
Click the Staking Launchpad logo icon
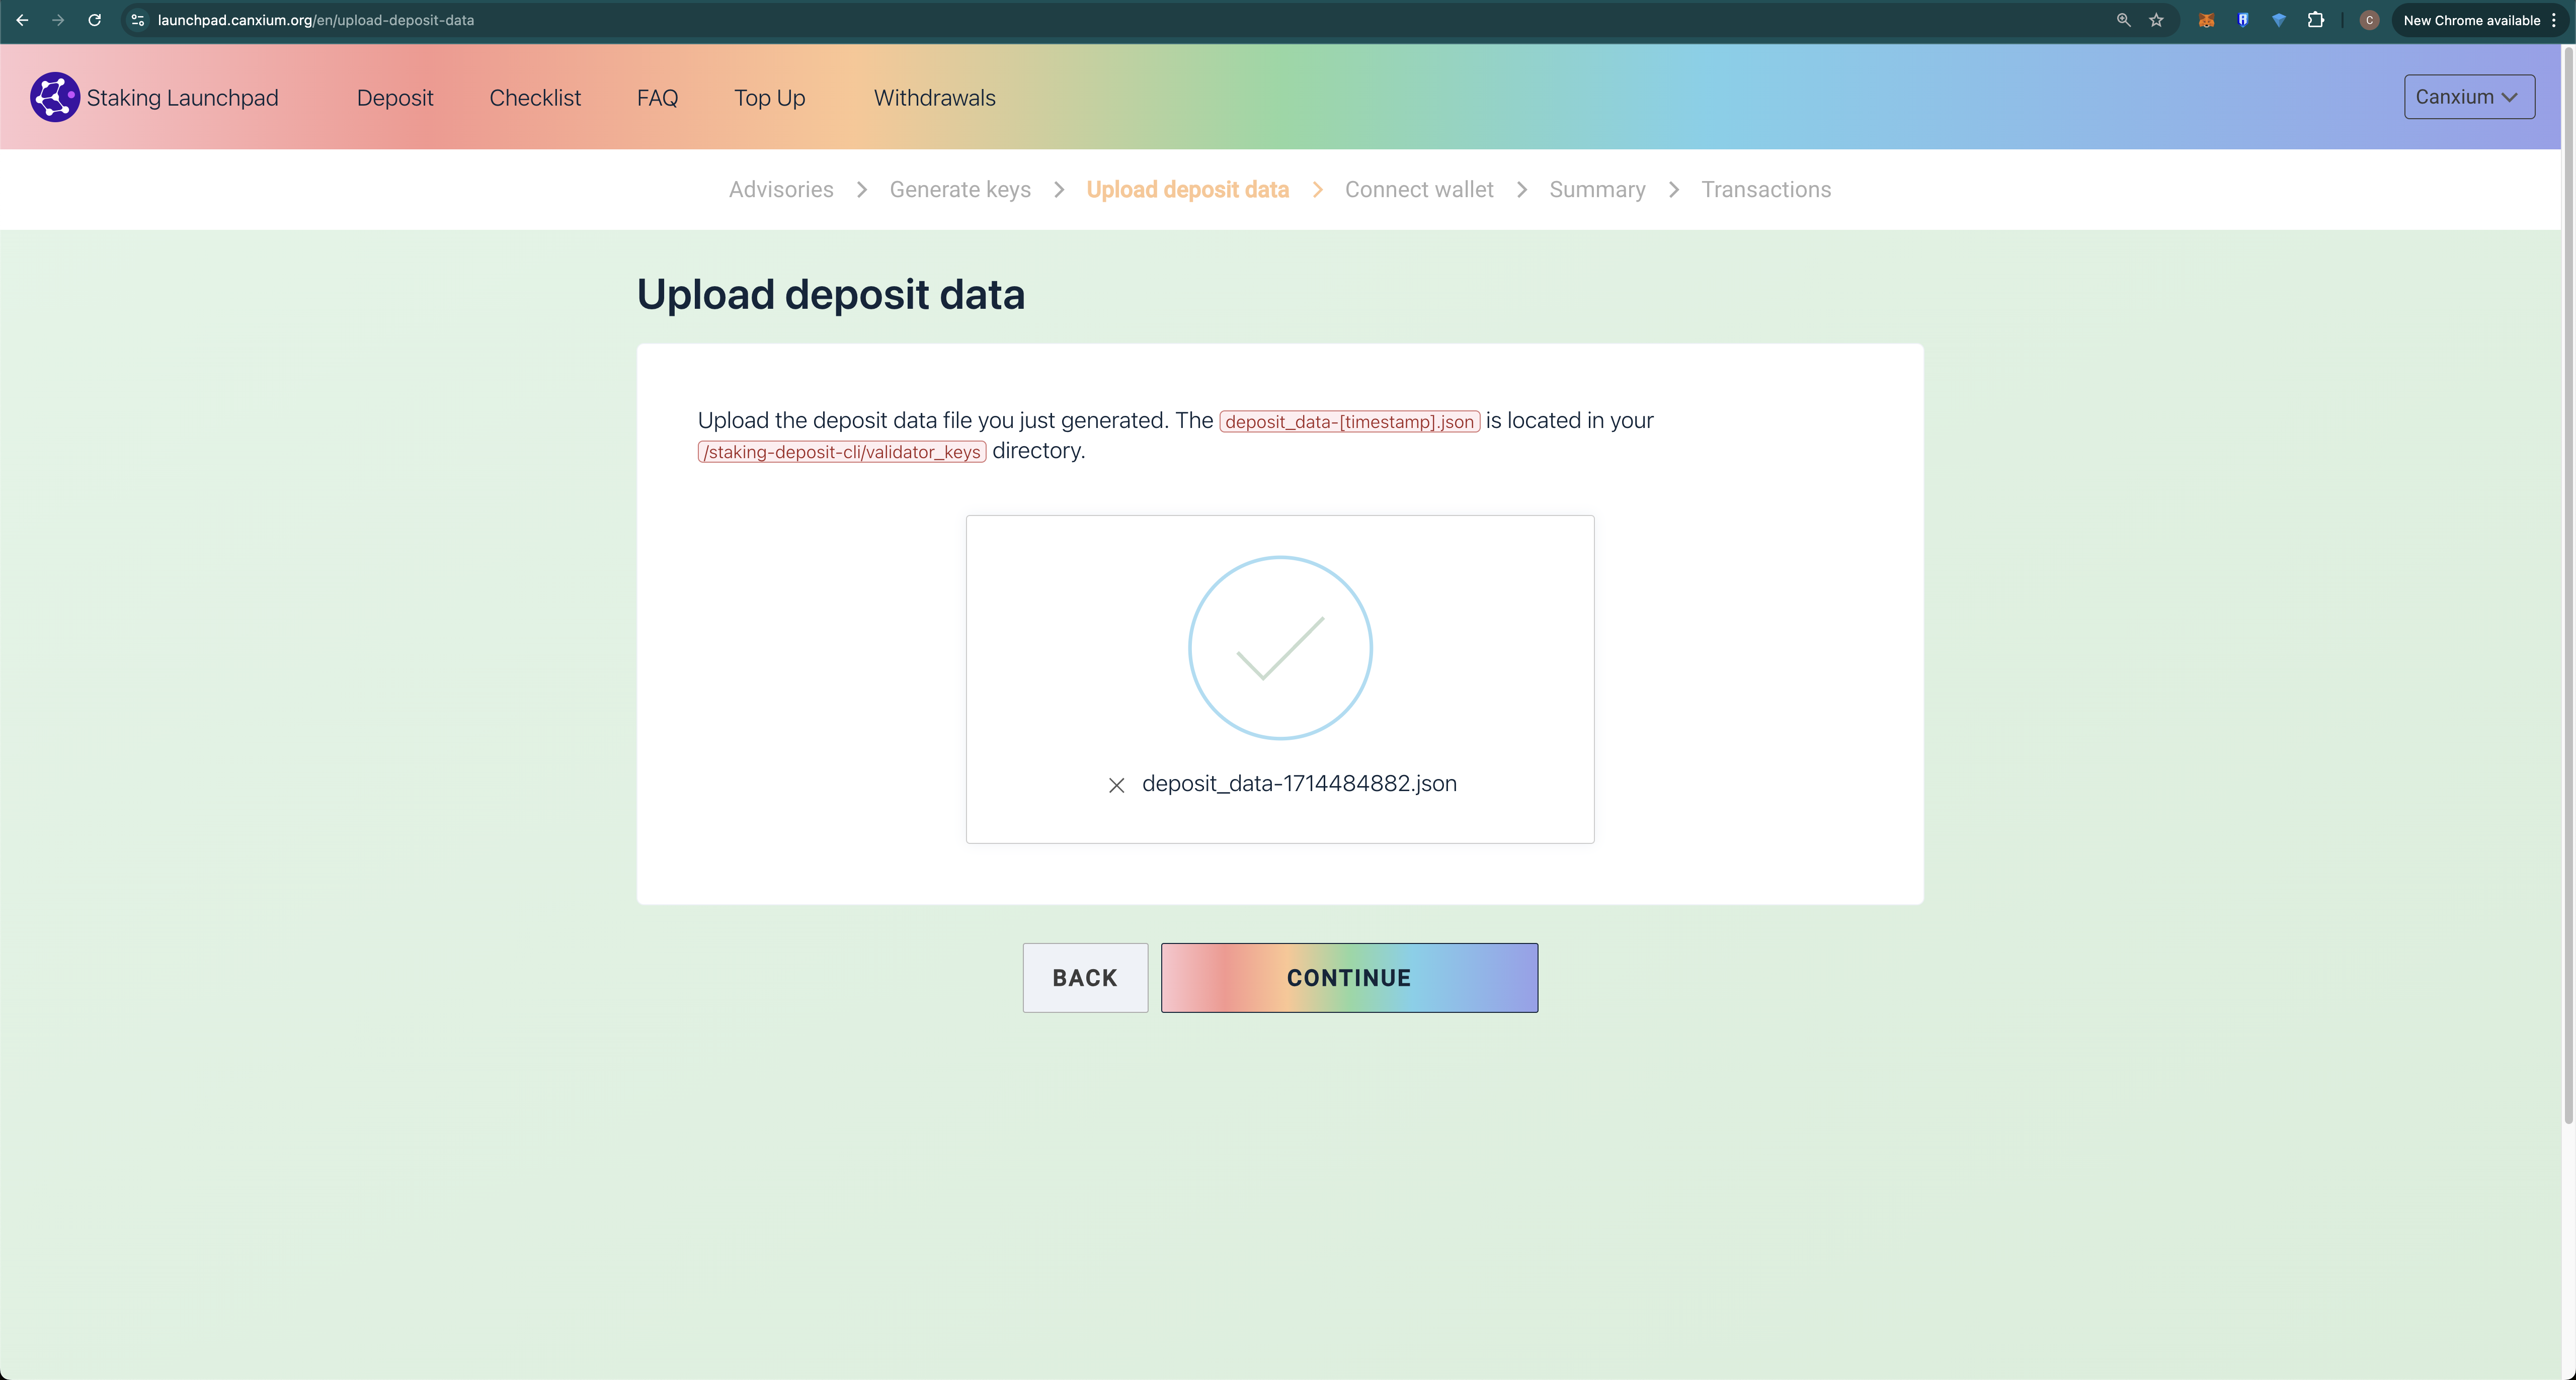[54, 97]
